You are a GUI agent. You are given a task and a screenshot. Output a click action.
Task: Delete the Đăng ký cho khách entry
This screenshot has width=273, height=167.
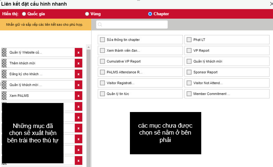(x=78, y=74)
